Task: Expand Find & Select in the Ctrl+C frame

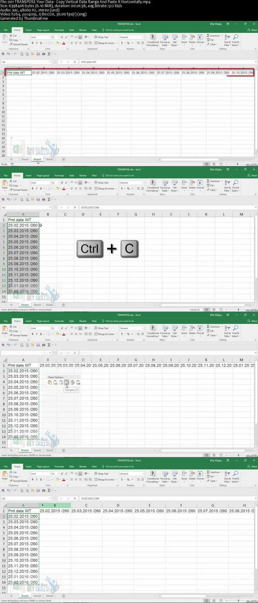Action: 236,186
